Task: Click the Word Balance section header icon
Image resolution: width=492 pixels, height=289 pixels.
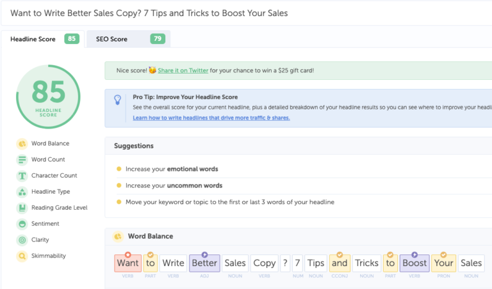Action: tap(118, 237)
